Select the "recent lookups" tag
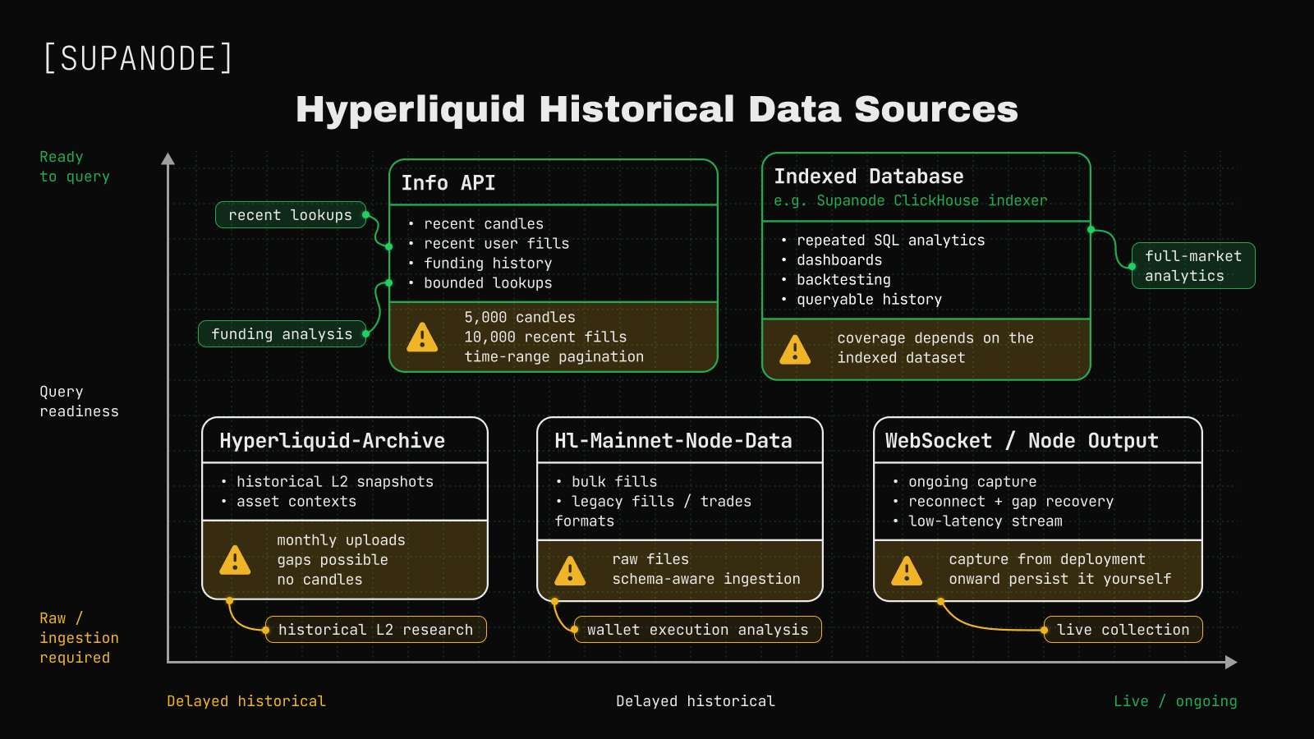1314x739 pixels. pyautogui.click(x=291, y=215)
